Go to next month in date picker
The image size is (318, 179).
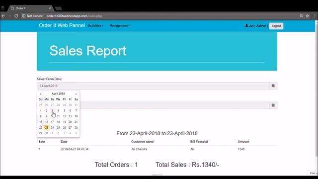click(76, 94)
